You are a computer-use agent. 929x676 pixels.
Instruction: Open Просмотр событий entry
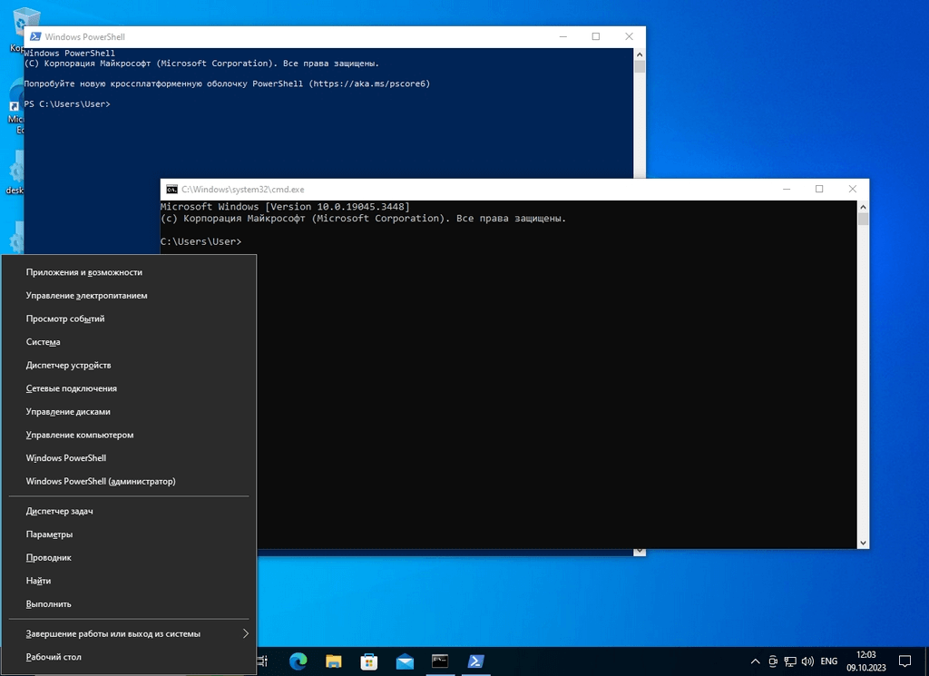(129, 318)
